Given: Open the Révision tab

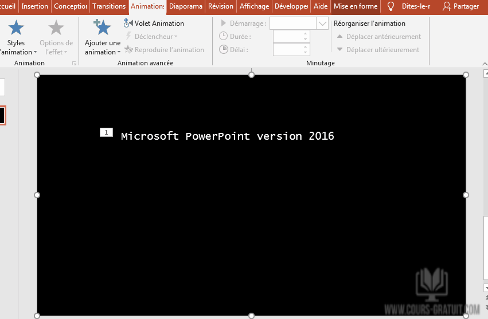Looking at the screenshot, I should 221,6.
